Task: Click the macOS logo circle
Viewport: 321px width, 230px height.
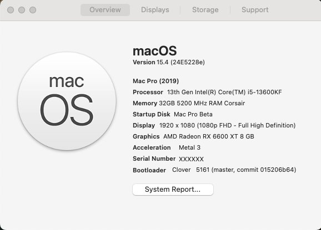Action: (x=67, y=101)
